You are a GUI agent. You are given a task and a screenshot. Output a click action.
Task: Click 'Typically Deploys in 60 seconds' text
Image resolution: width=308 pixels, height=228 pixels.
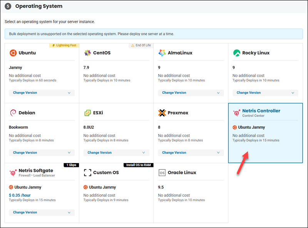click(x=33, y=80)
